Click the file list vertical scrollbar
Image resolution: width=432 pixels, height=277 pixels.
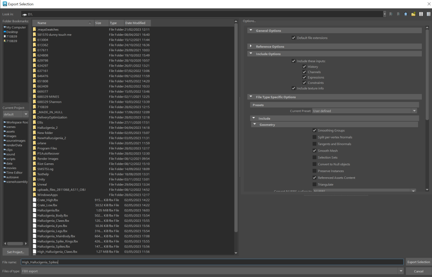click(236, 126)
